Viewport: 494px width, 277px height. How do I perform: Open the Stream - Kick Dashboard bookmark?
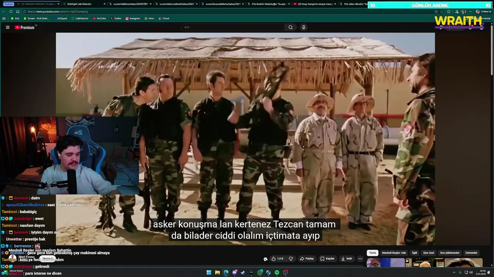[36, 18]
